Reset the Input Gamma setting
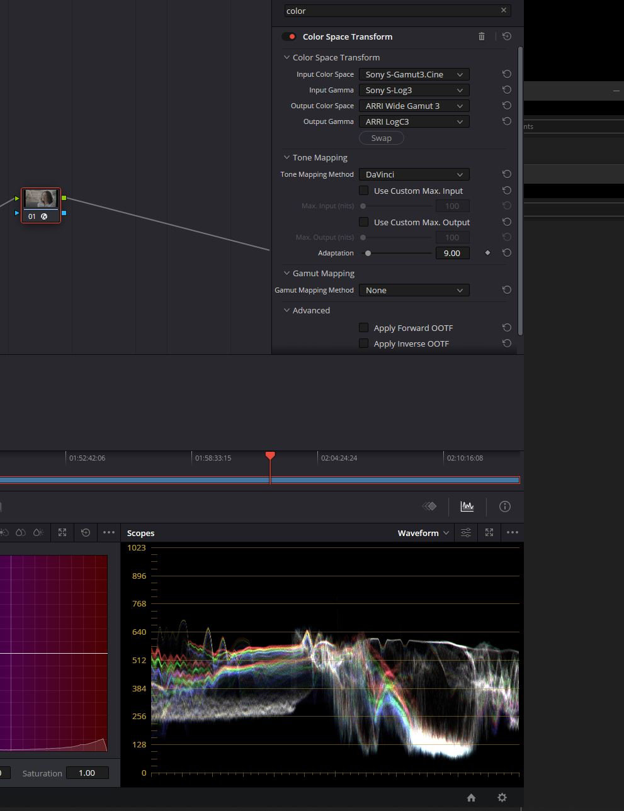The height and width of the screenshot is (811, 624). click(507, 90)
